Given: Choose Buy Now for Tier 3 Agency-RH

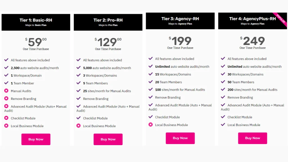Looking at the screenshot, I should point(180,138).
